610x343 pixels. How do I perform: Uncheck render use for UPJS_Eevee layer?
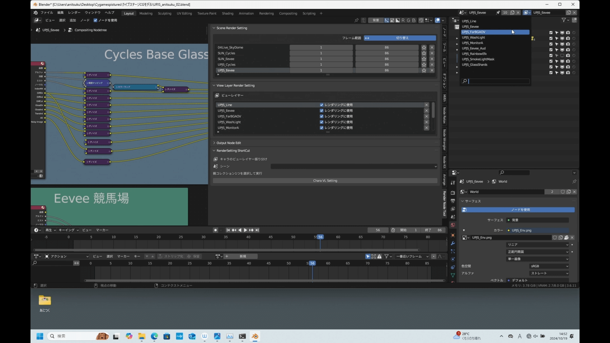pos(322,111)
